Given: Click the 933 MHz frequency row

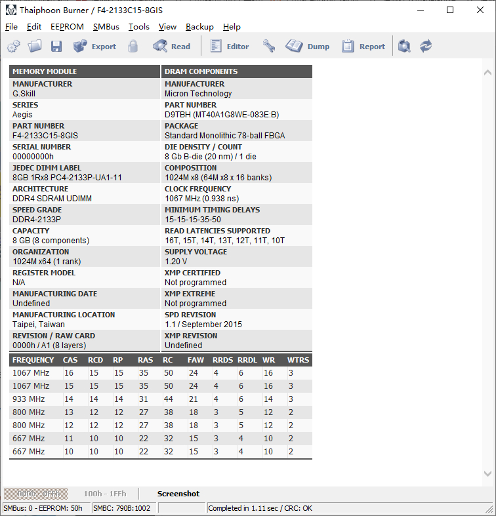Looking at the screenshot, I should point(160,399).
